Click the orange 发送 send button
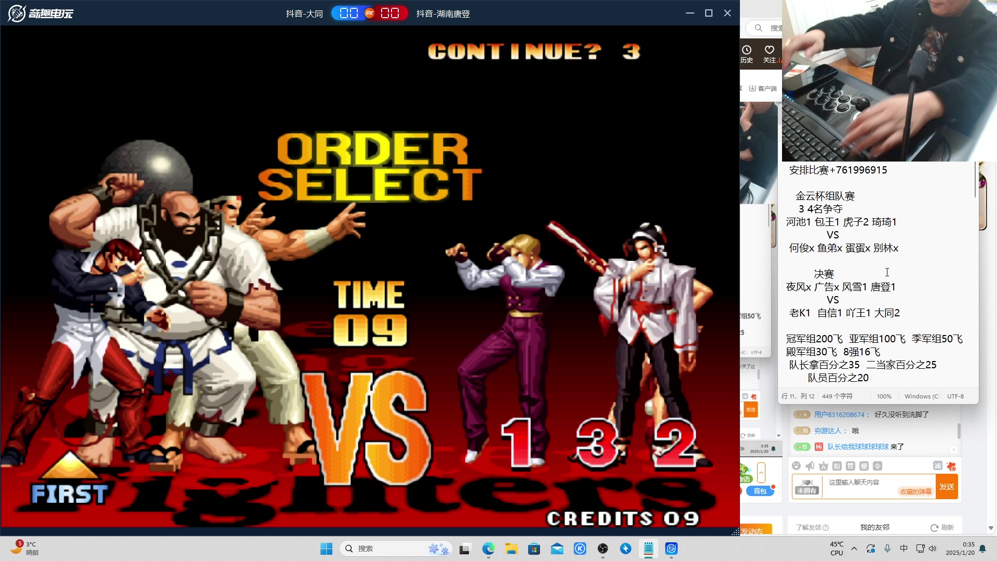This screenshot has height=561, width=997. [x=947, y=487]
